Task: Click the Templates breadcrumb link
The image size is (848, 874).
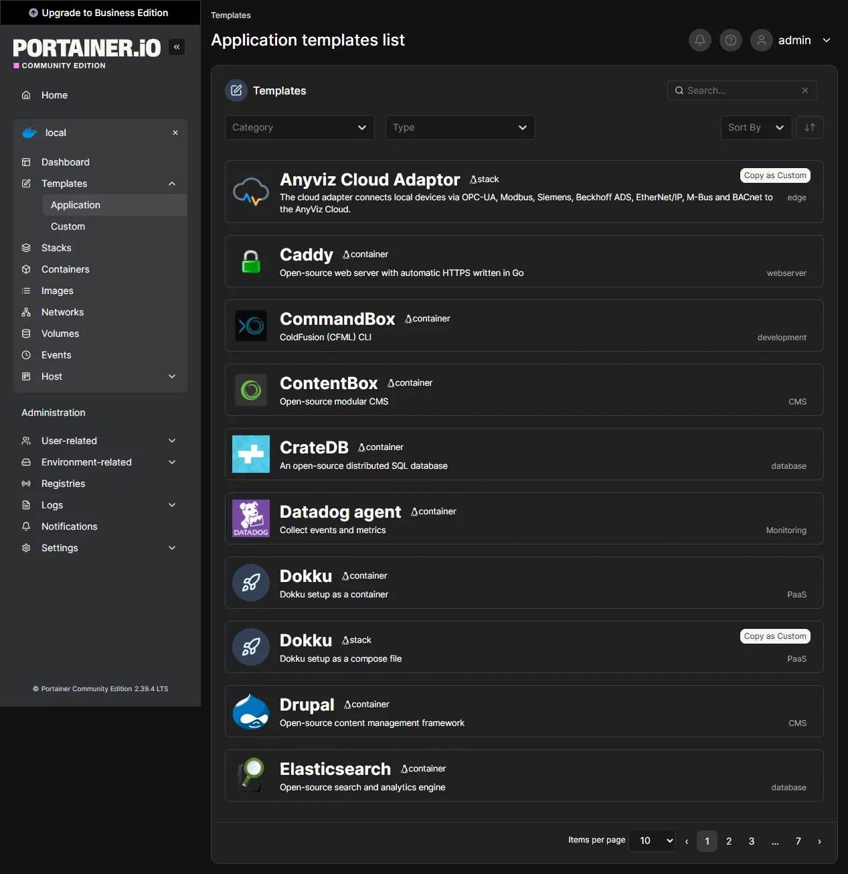Action: [231, 15]
